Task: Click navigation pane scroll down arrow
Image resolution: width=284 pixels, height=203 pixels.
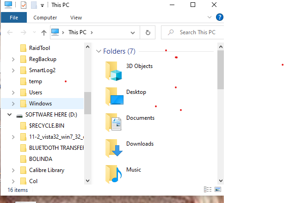Action: 88,180
